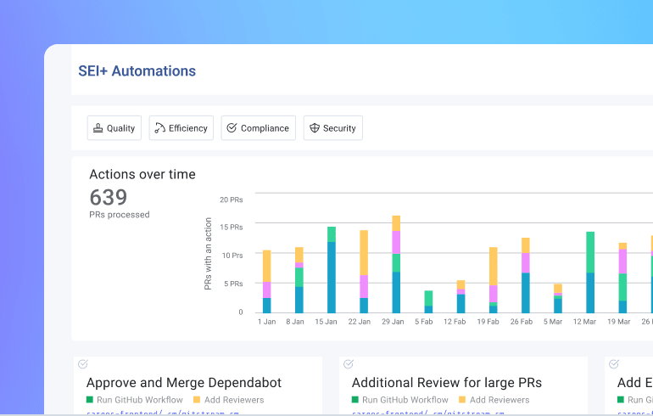Click Run GitHub Workflow label in Dependabot card

coord(140,400)
